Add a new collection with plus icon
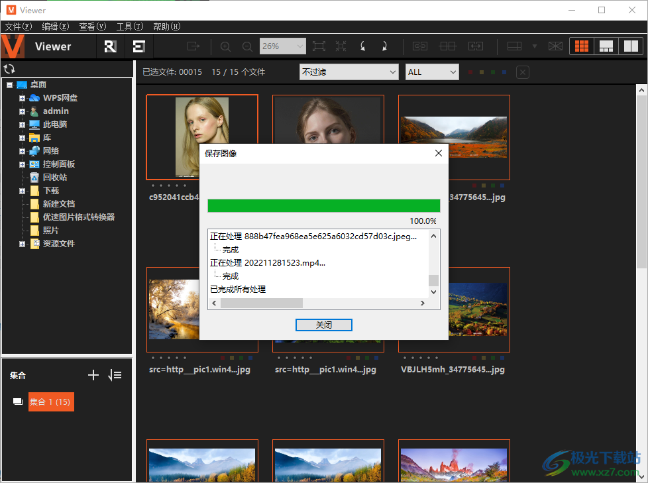648x483 pixels. 93,375
